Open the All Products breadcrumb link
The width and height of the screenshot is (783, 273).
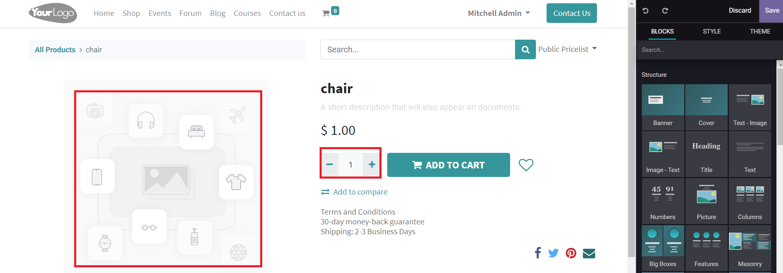pyautogui.click(x=55, y=49)
